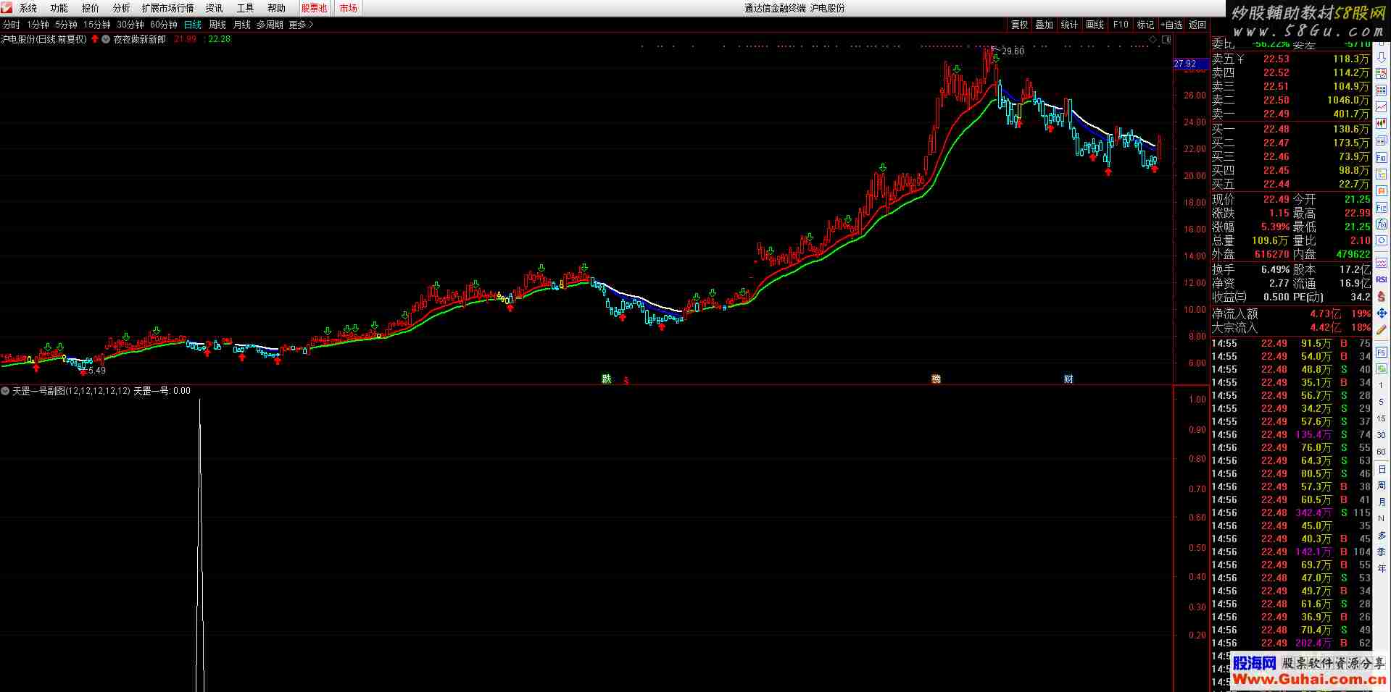
Task: Click the 股票池 button
Action: pos(314,8)
